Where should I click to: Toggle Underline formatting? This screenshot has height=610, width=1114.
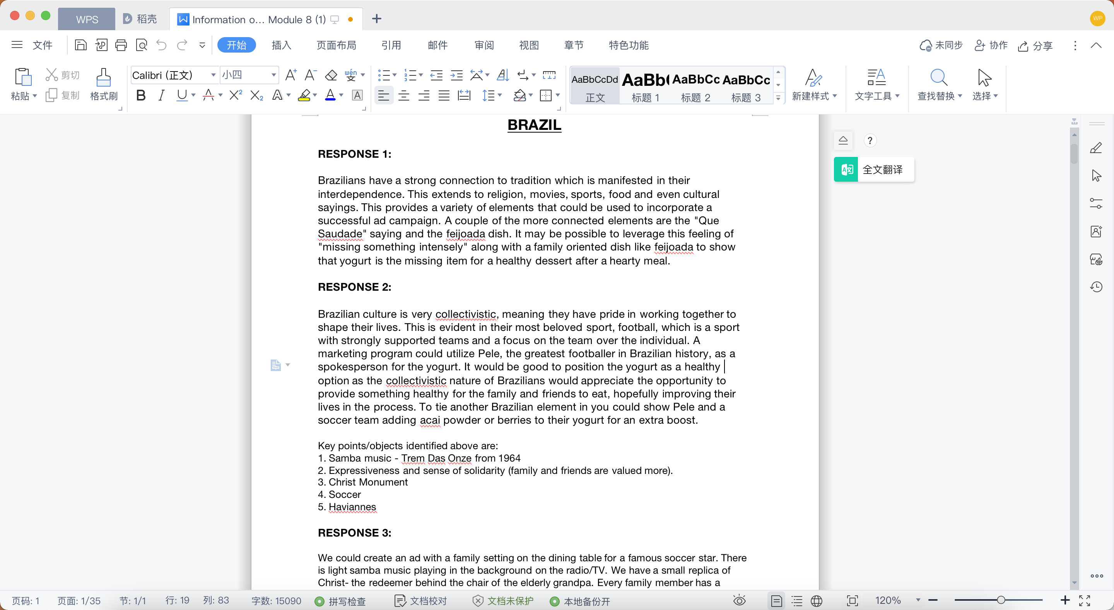(182, 95)
